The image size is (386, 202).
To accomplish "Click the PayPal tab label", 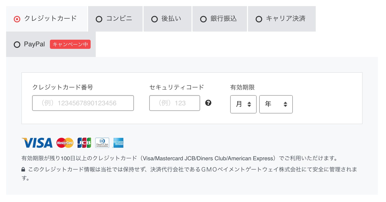I will click(34, 44).
